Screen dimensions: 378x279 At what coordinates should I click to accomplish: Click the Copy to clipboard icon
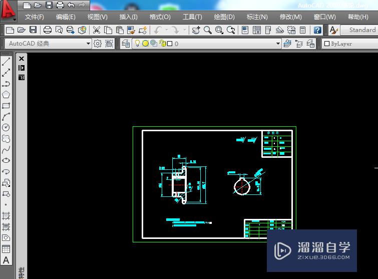(108, 30)
